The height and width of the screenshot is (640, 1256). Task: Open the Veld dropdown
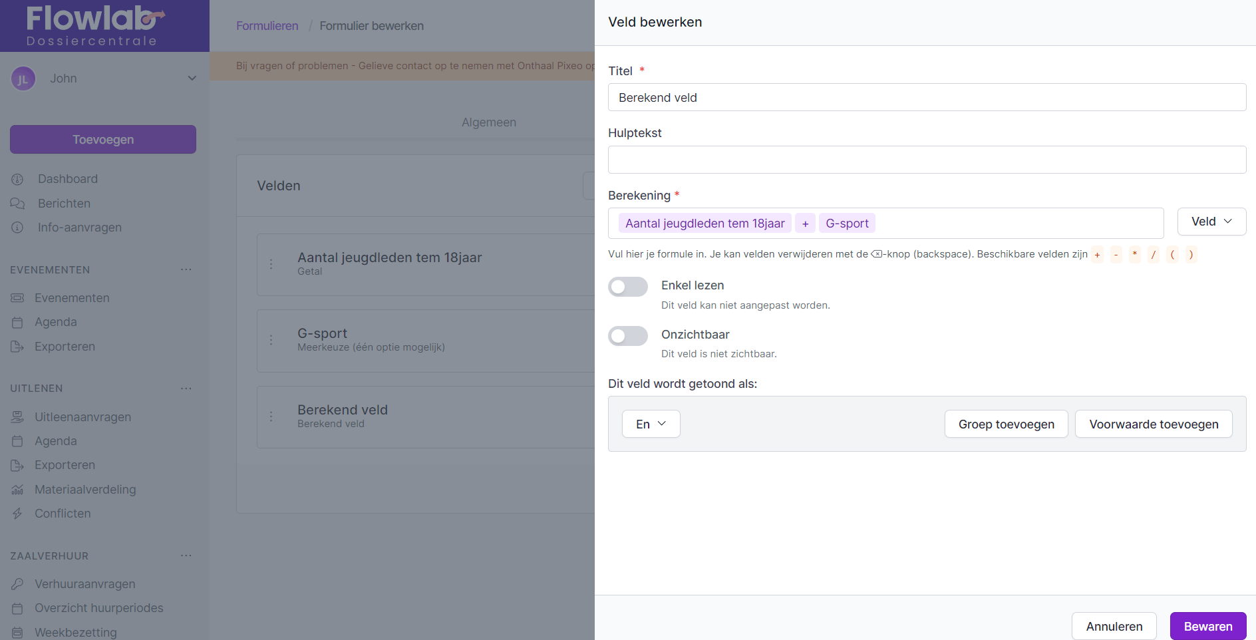pyautogui.click(x=1211, y=222)
